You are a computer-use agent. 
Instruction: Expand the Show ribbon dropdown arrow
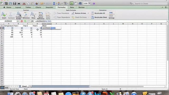pos(36,14)
